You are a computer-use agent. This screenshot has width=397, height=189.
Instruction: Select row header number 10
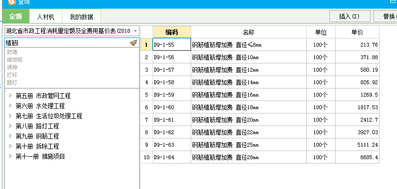tap(147, 158)
